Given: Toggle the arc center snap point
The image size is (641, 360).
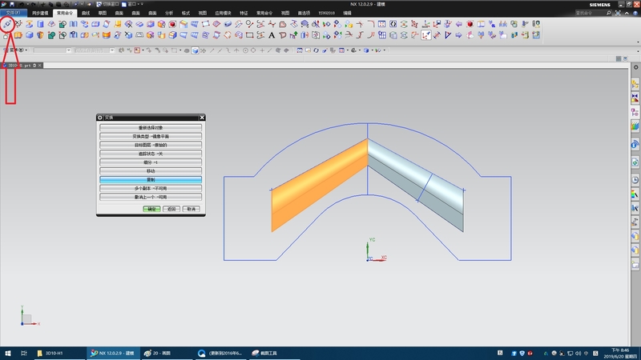Looking at the screenshot, I should tap(245, 50).
